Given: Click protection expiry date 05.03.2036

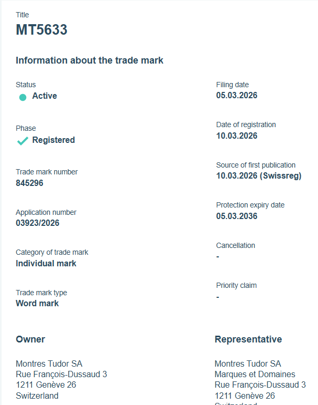Looking at the screenshot, I should 237,216.
